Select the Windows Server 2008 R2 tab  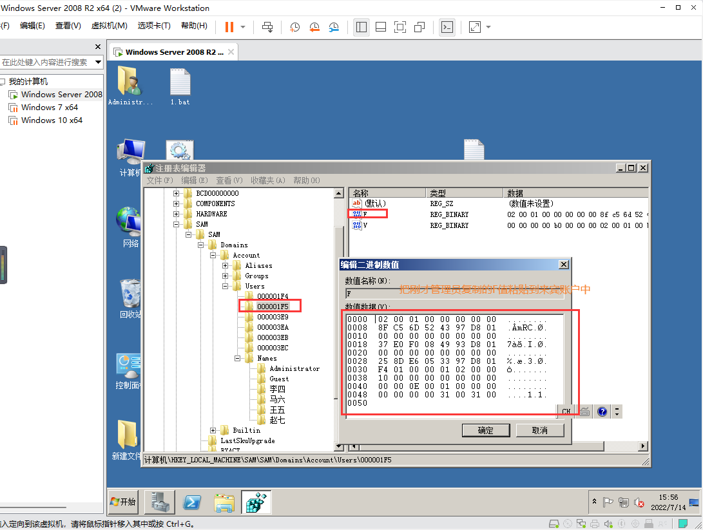tap(174, 52)
